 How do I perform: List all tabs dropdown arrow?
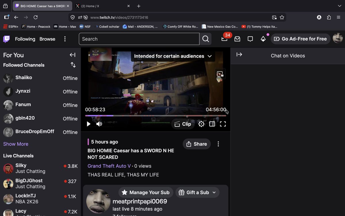tap(340, 6)
